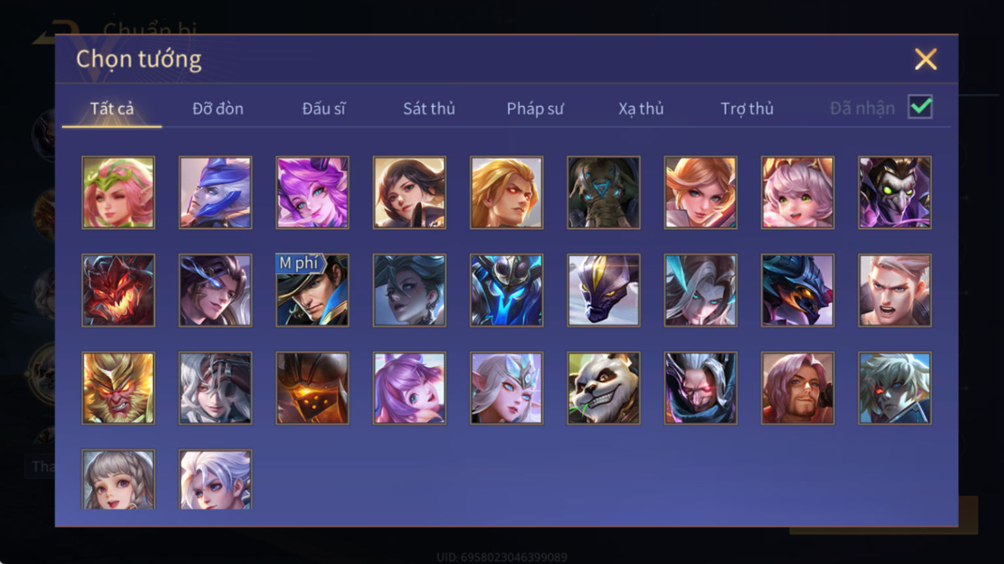Pick the pink-haired hero with leaf crown
The height and width of the screenshot is (564, 1004).
(x=118, y=193)
